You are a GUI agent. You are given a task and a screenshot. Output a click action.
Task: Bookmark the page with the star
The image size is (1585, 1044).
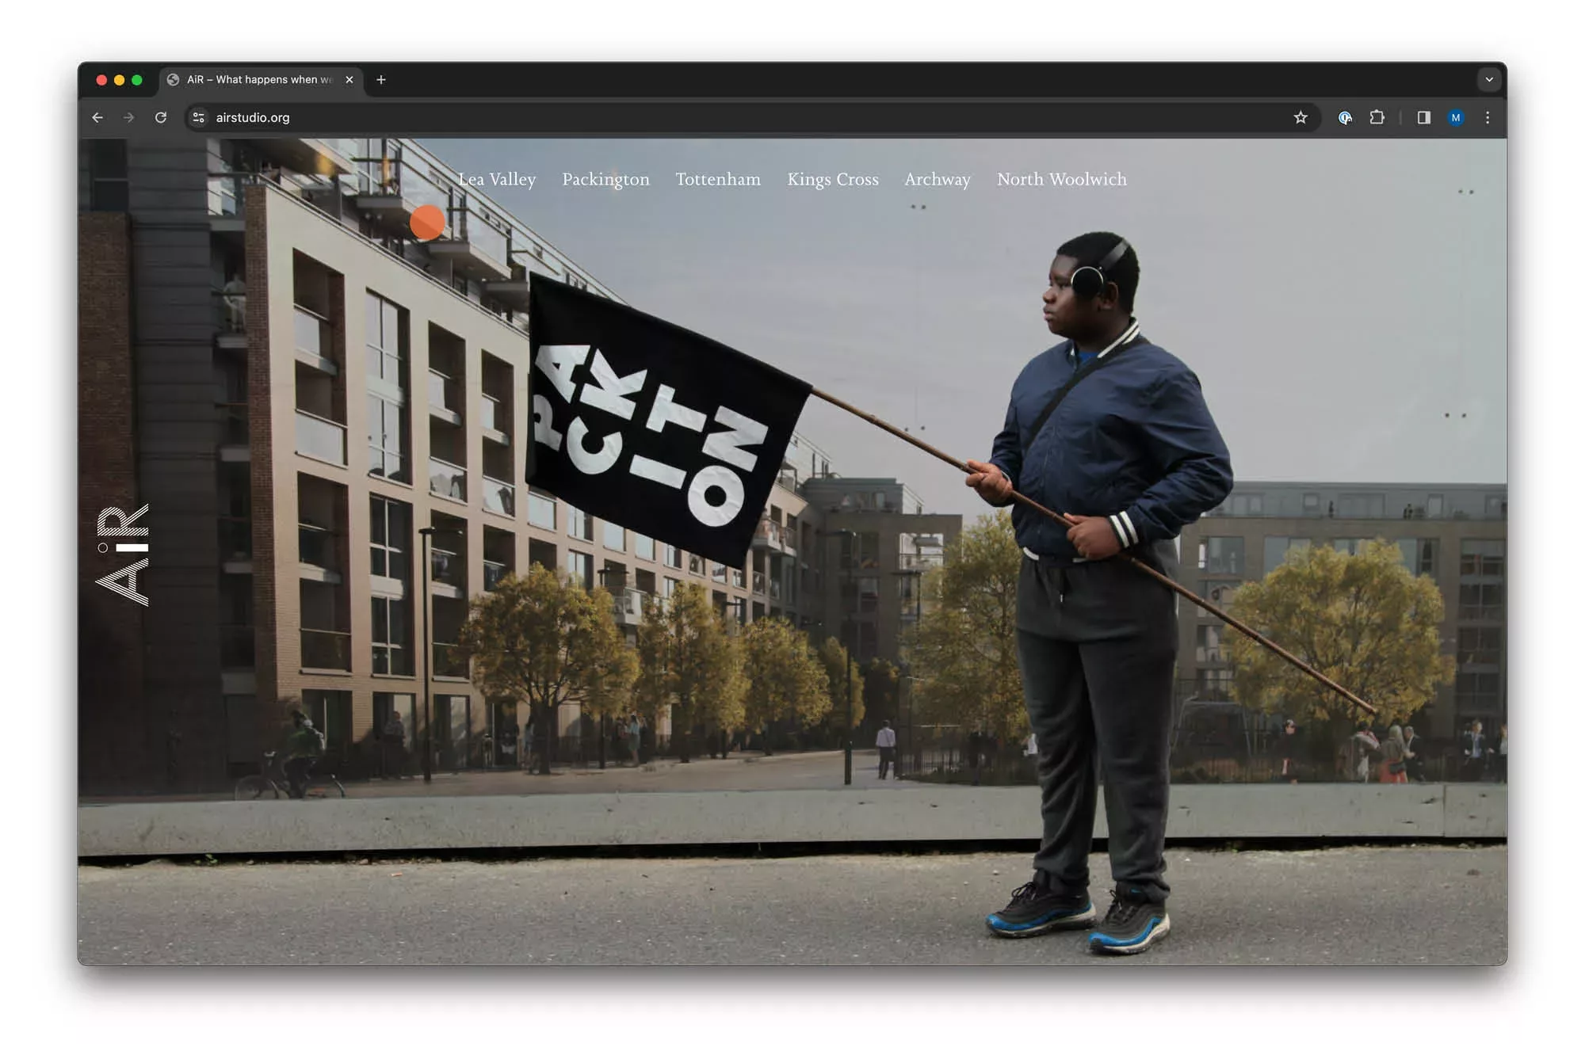click(1300, 117)
